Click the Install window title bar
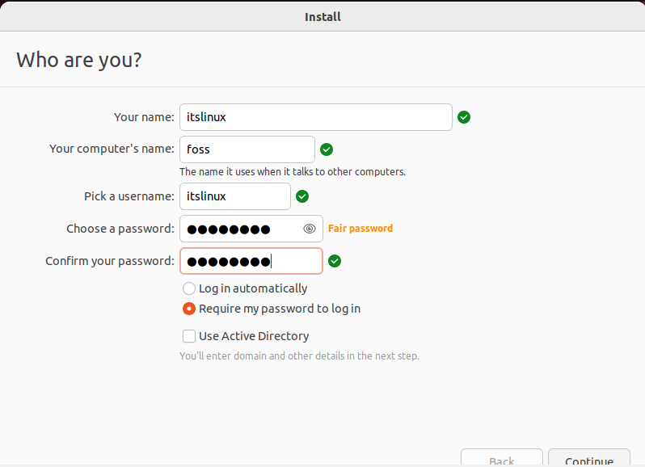The image size is (645, 467). (322, 16)
